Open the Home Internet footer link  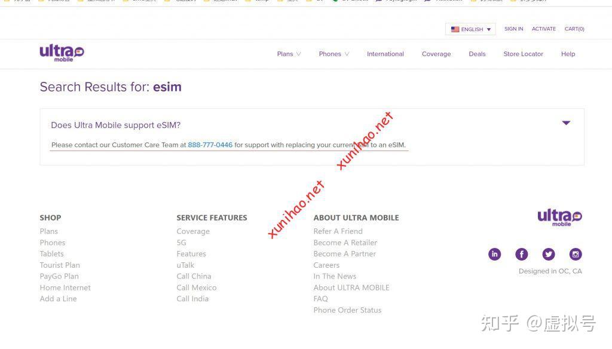(65, 287)
